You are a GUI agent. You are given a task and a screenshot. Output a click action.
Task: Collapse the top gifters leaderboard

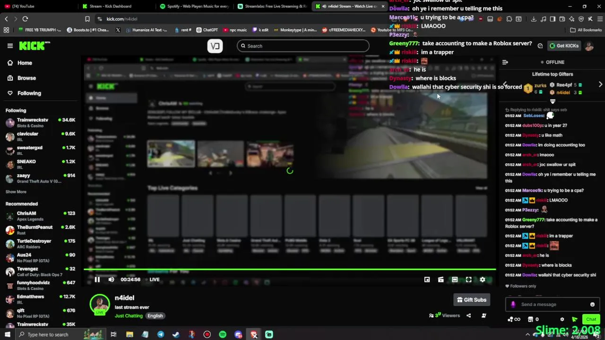pyautogui.click(x=553, y=102)
